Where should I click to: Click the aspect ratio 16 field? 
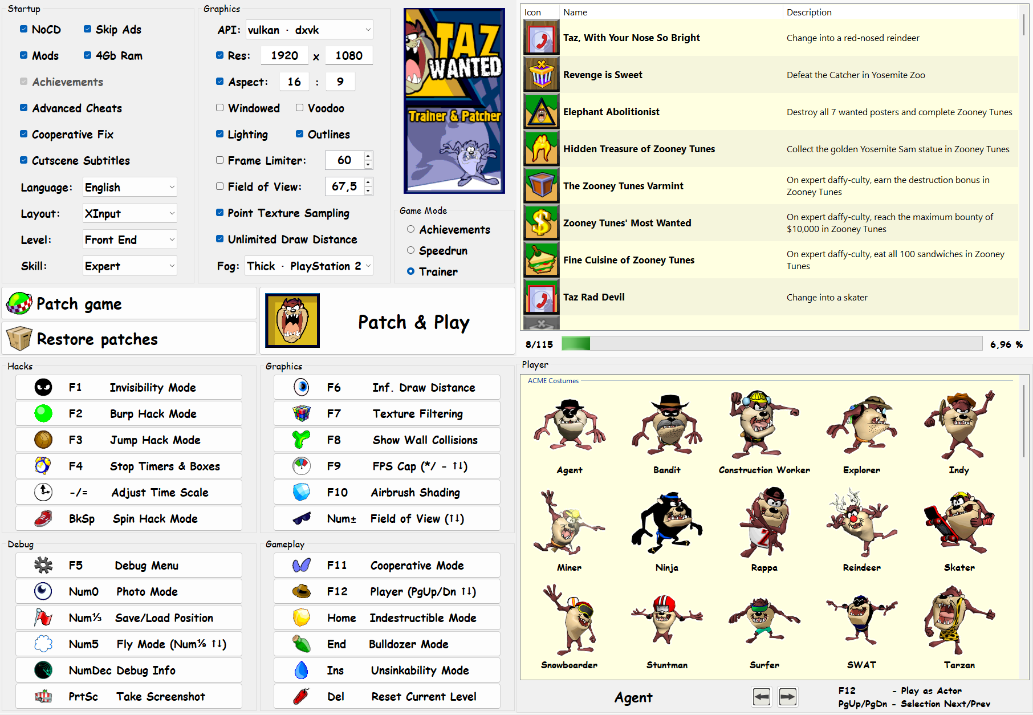pos(294,82)
